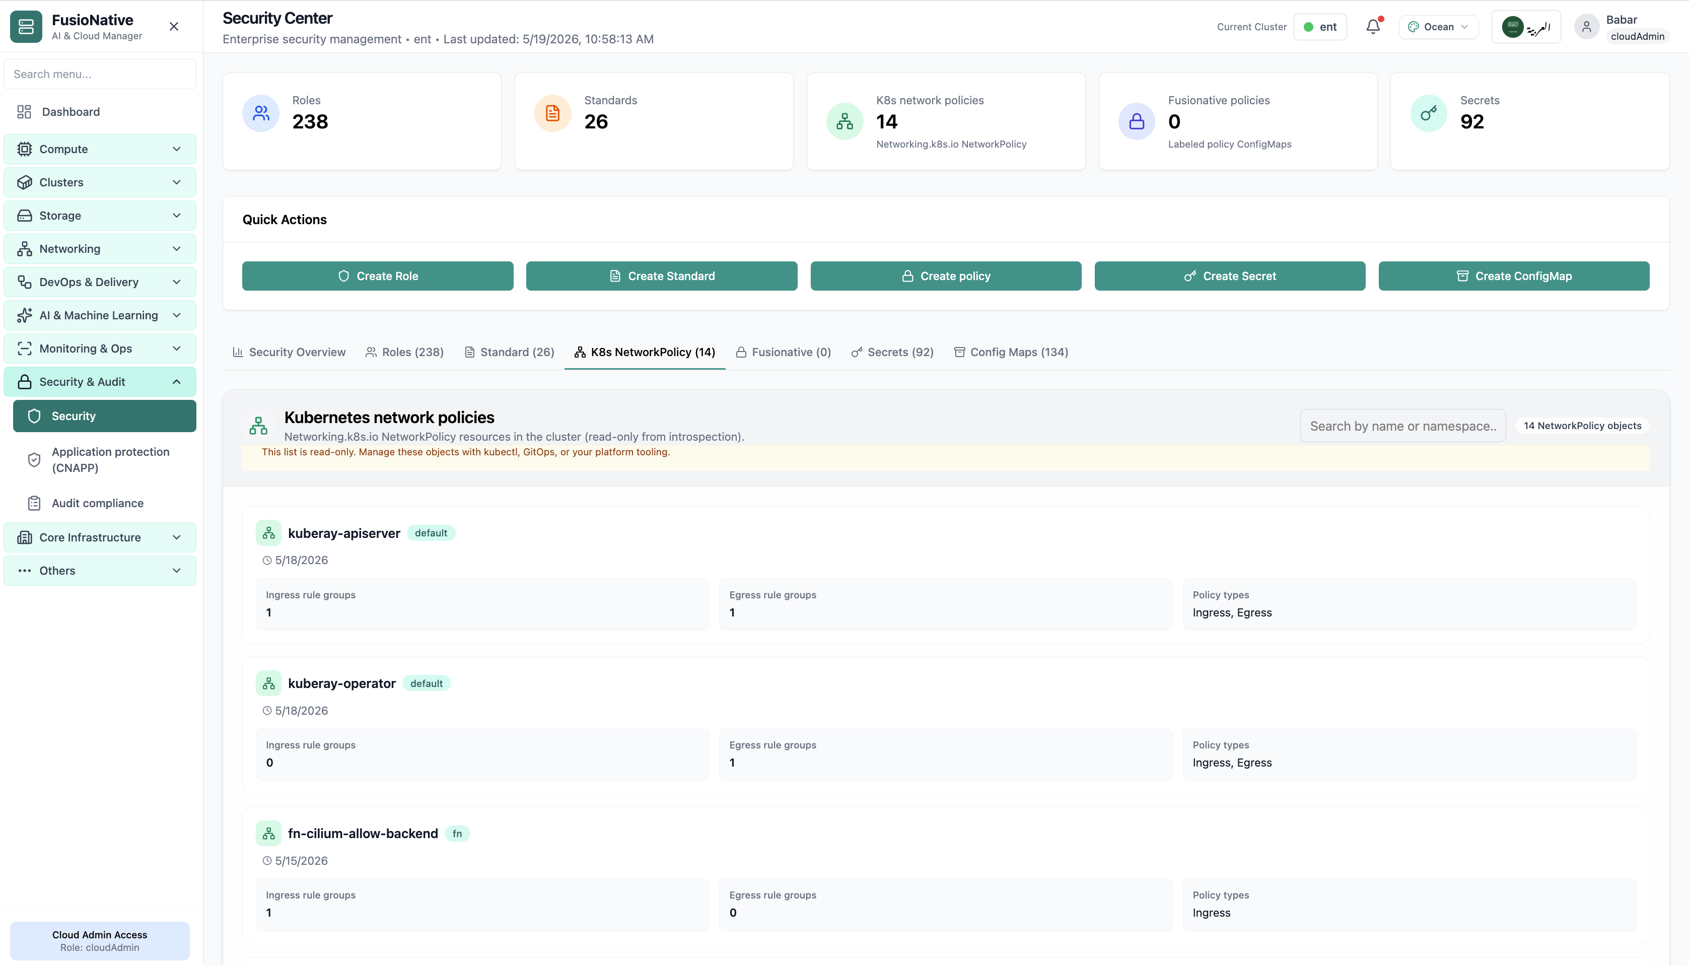Image resolution: width=1689 pixels, height=965 pixels.
Task: Expand the Core Infrastructure chevron
Action: 177,537
